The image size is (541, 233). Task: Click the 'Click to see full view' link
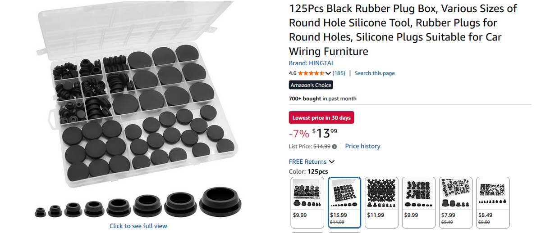138,226
